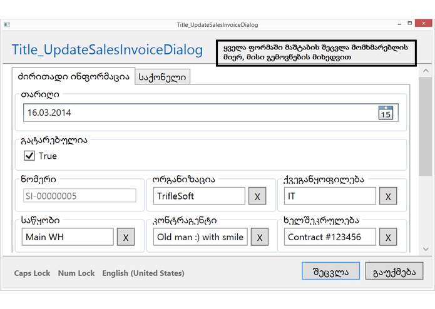Viewport: 435px width, 309px height.
Task: Maximize the dialog window
Action: coord(410,23)
